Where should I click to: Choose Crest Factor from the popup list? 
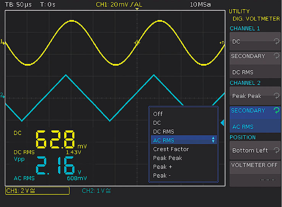point(171,149)
